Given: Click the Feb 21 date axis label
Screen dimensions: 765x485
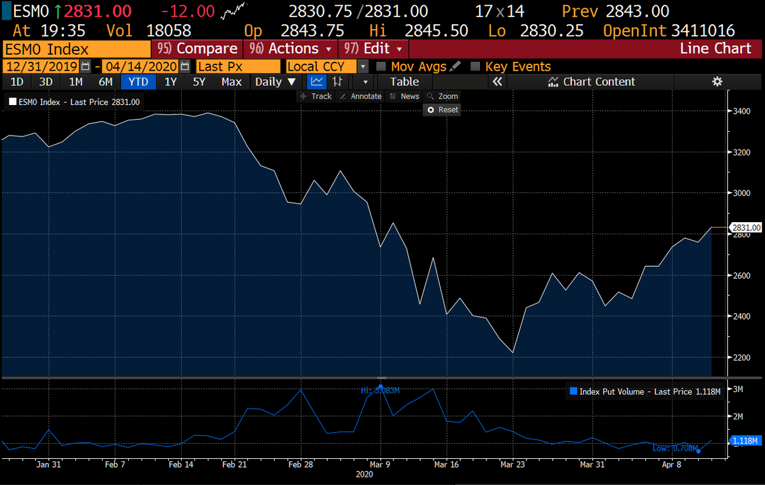Looking at the screenshot, I should tap(234, 465).
